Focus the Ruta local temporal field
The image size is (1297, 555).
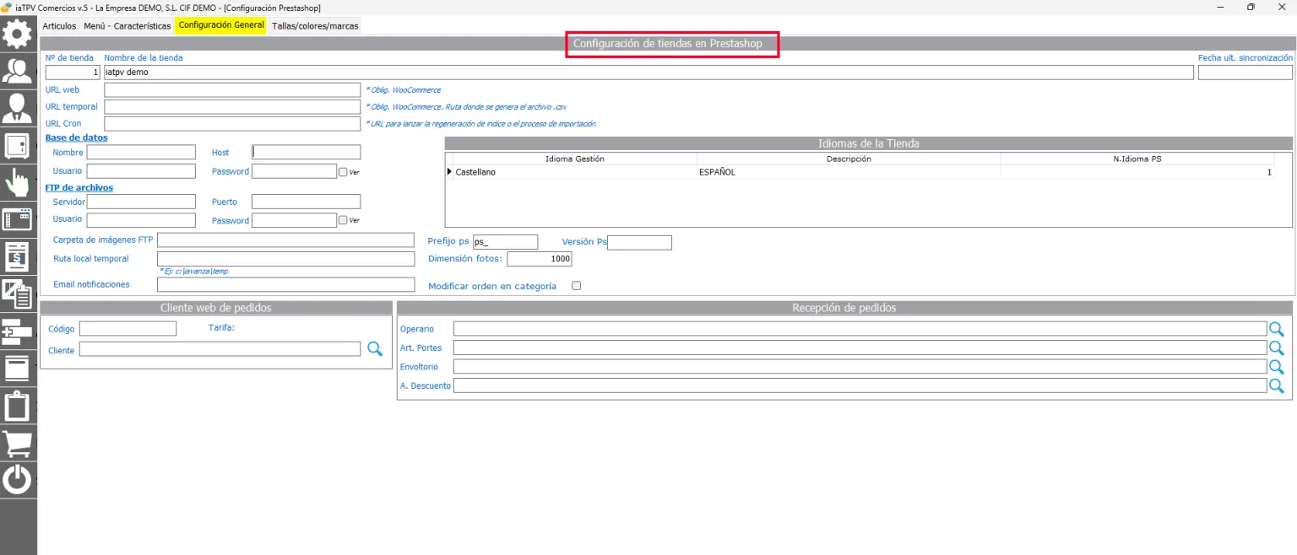(x=286, y=259)
